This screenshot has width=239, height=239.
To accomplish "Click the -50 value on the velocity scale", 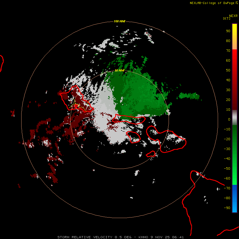I will pos(227,169).
